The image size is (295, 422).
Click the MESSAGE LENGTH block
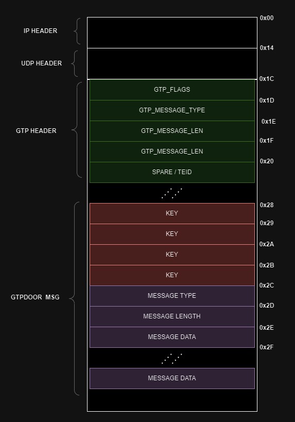pyautogui.click(x=172, y=316)
